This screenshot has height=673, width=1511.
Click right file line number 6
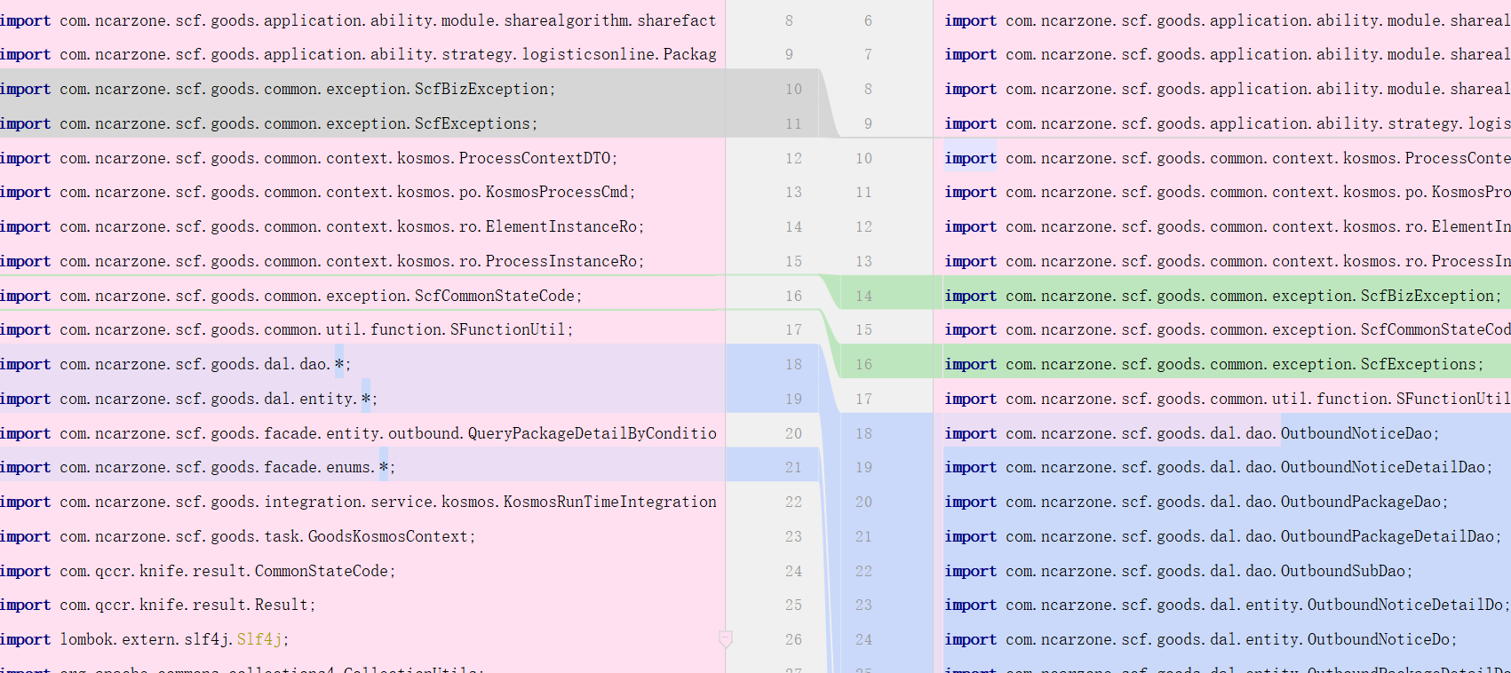coord(868,20)
